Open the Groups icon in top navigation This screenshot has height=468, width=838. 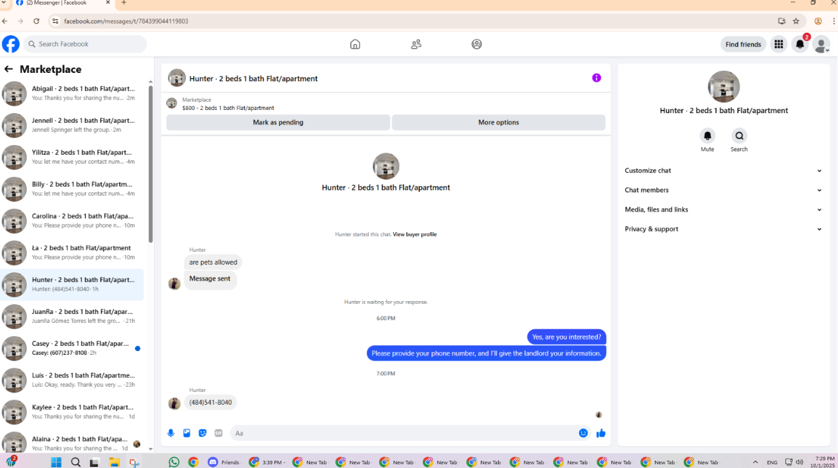click(477, 44)
